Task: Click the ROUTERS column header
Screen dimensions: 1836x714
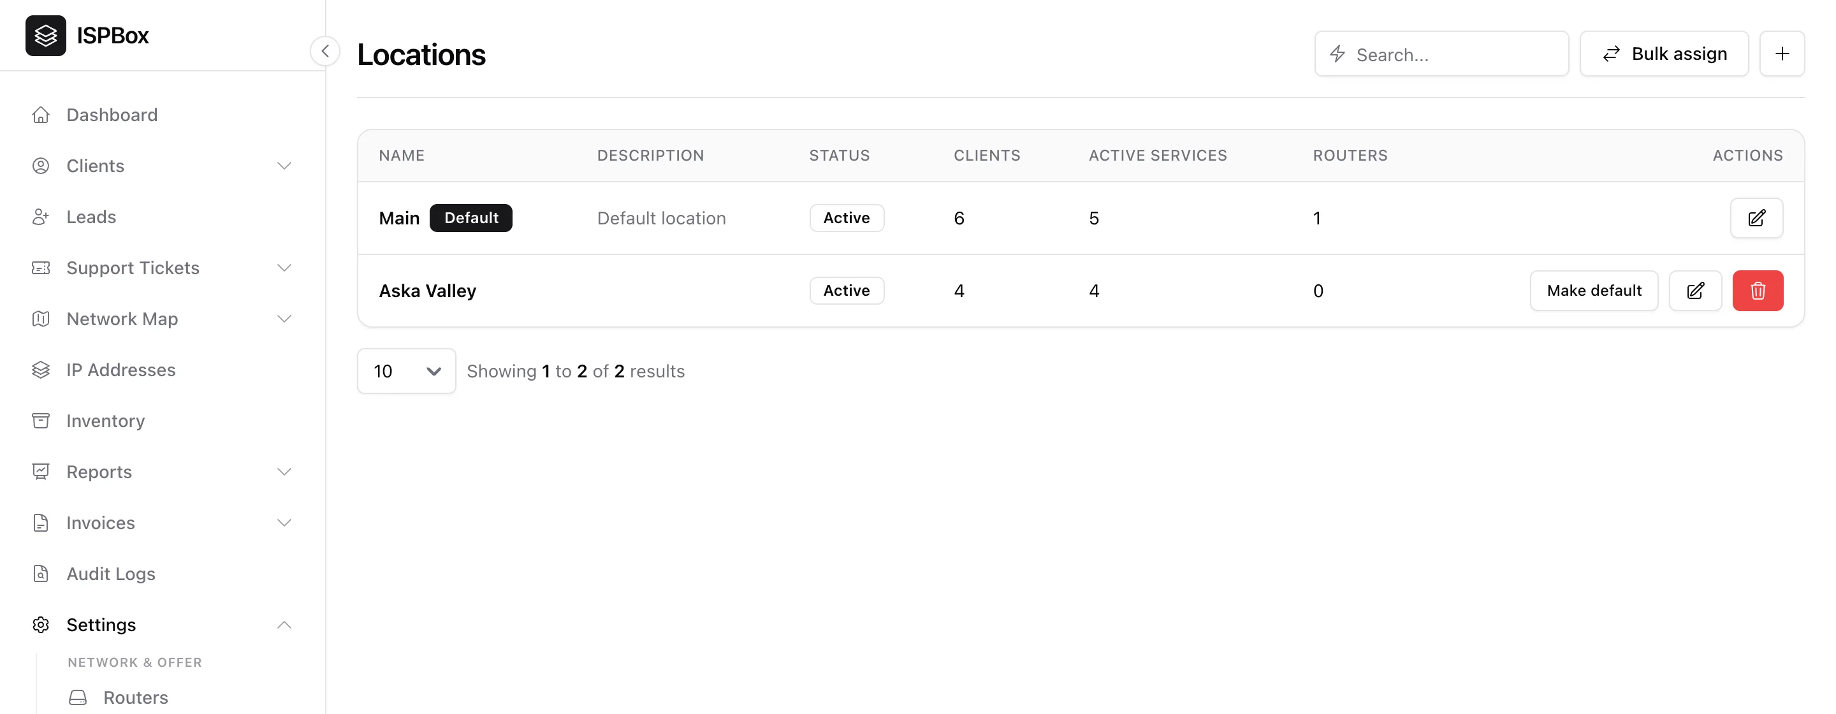Action: pos(1351,156)
